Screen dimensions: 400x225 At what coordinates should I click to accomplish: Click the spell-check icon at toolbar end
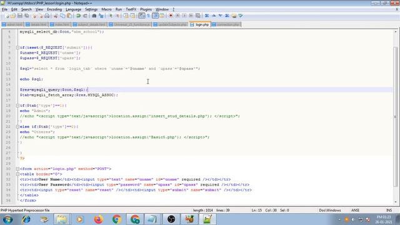[x=240, y=16]
